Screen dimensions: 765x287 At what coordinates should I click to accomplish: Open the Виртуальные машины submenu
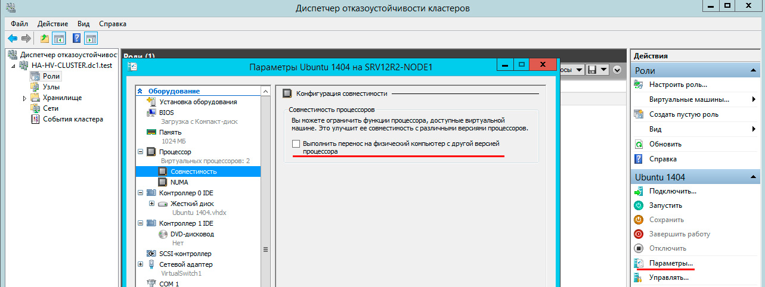point(689,99)
